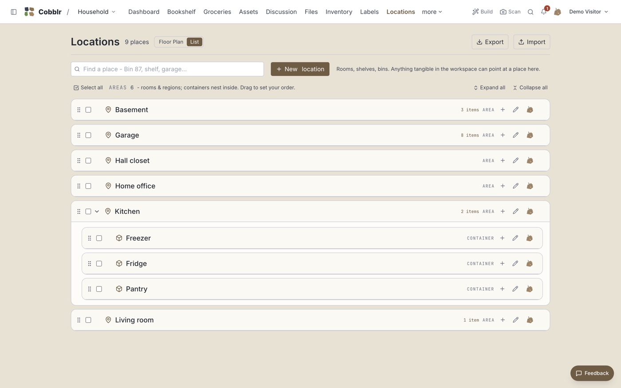Open the Demo Visitor account menu
This screenshot has width=621, height=388.
(588, 12)
